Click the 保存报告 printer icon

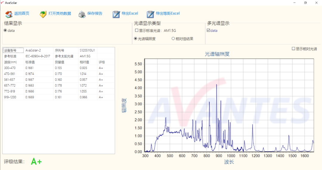tap(82, 14)
